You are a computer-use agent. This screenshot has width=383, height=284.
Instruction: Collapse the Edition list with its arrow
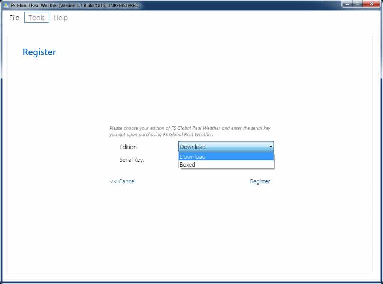(271, 147)
